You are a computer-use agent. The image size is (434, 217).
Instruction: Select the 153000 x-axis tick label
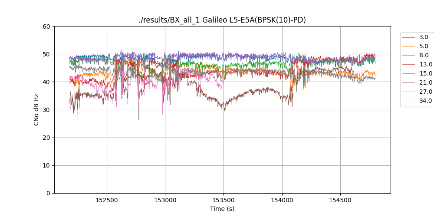click(165, 201)
